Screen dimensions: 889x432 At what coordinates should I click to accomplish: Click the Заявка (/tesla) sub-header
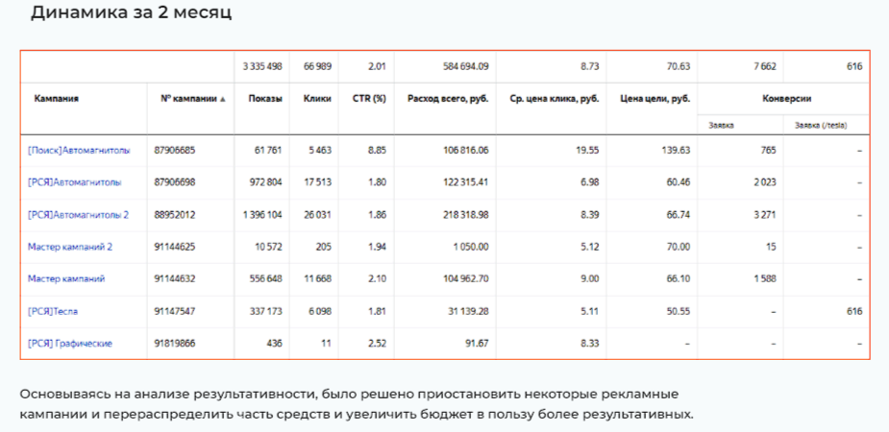coord(821,126)
